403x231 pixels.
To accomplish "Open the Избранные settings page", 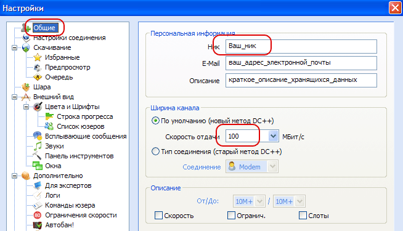I will [x=62, y=57].
